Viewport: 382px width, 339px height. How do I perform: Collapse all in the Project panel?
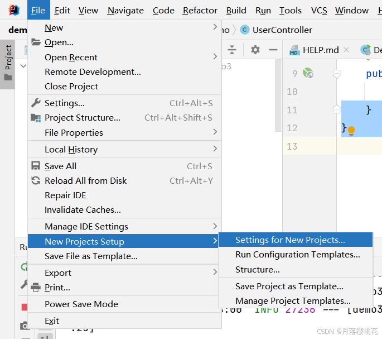tap(232, 50)
